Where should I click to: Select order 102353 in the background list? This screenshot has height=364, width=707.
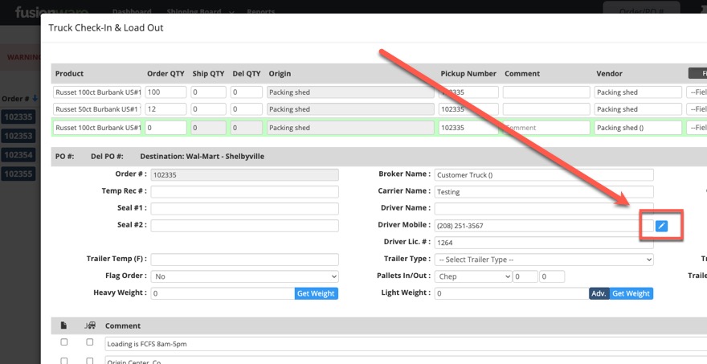(18, 136)
